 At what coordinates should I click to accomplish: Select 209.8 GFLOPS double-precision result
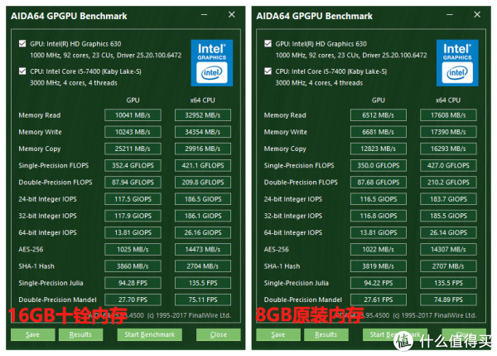[203, 183]
